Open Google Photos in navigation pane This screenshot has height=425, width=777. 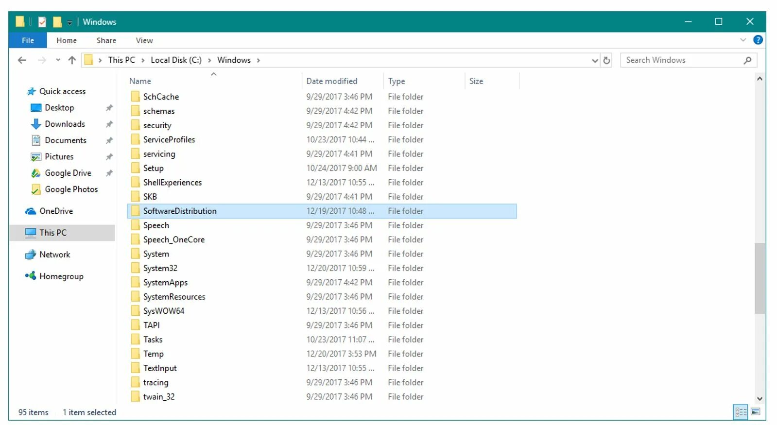pyautogui.click(x=71, y=189)
